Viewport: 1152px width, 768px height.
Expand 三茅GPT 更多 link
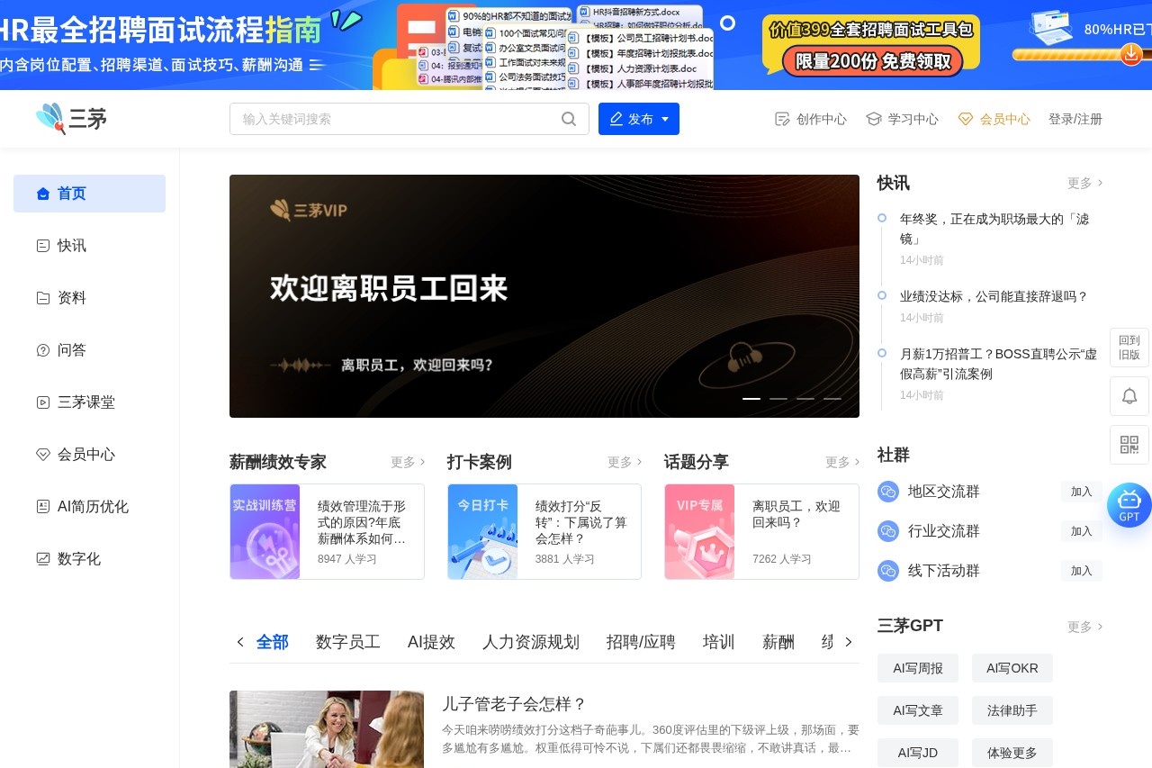(1085, 627)
